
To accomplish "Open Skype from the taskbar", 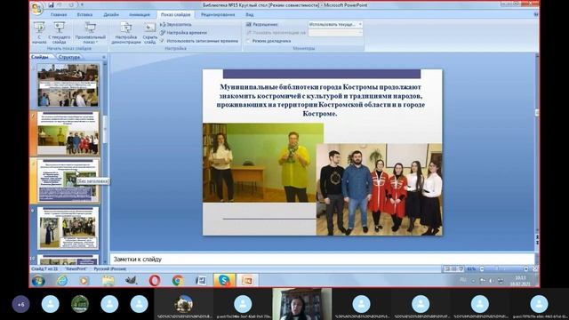I will tap(224, 281).
